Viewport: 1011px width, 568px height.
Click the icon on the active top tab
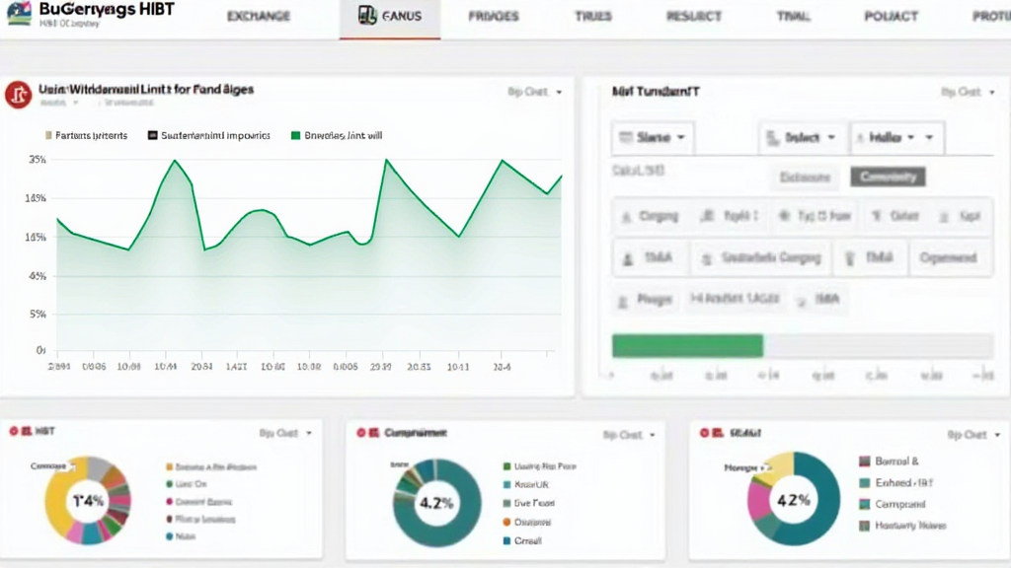(x=367, y=16)
